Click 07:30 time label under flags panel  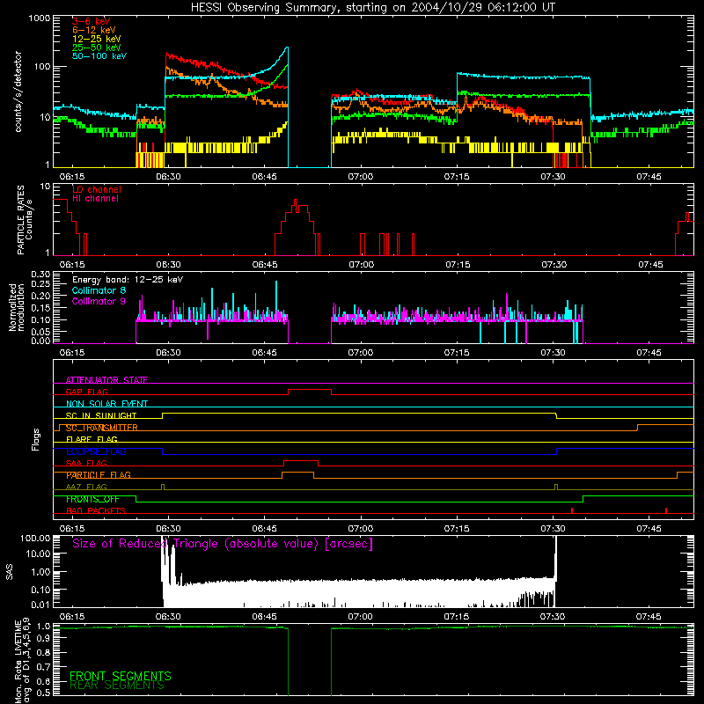[x=554, y=529]
